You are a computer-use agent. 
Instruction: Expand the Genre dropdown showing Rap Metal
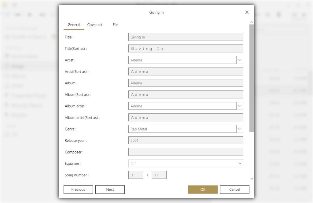tap(240, 129)
